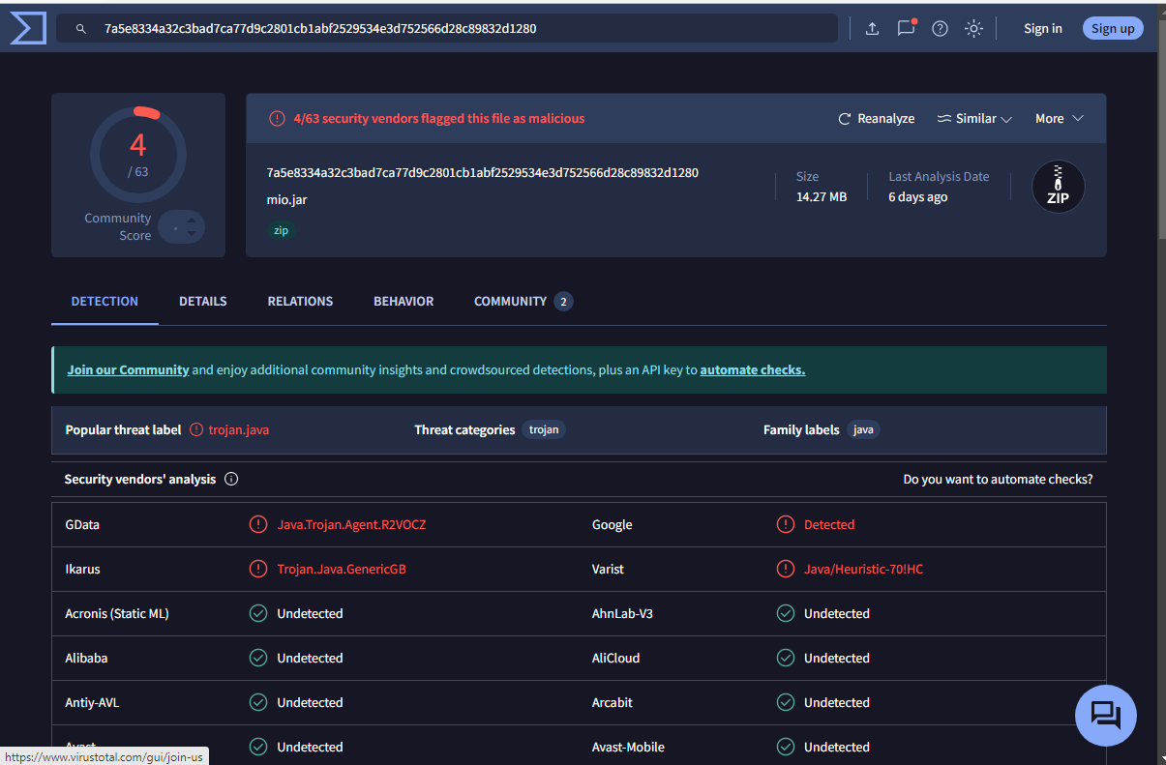The height and width of the screenshot is (765, 1166).
Task: Open the help question mark icon
Action: pos(940,28)
